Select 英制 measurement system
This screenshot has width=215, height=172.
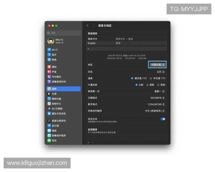[x=158, y=85]
